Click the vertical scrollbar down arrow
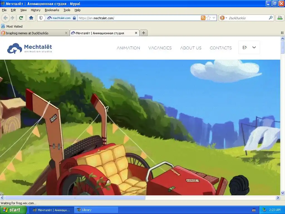Screen dimensions: 285x214 point(282,193)
